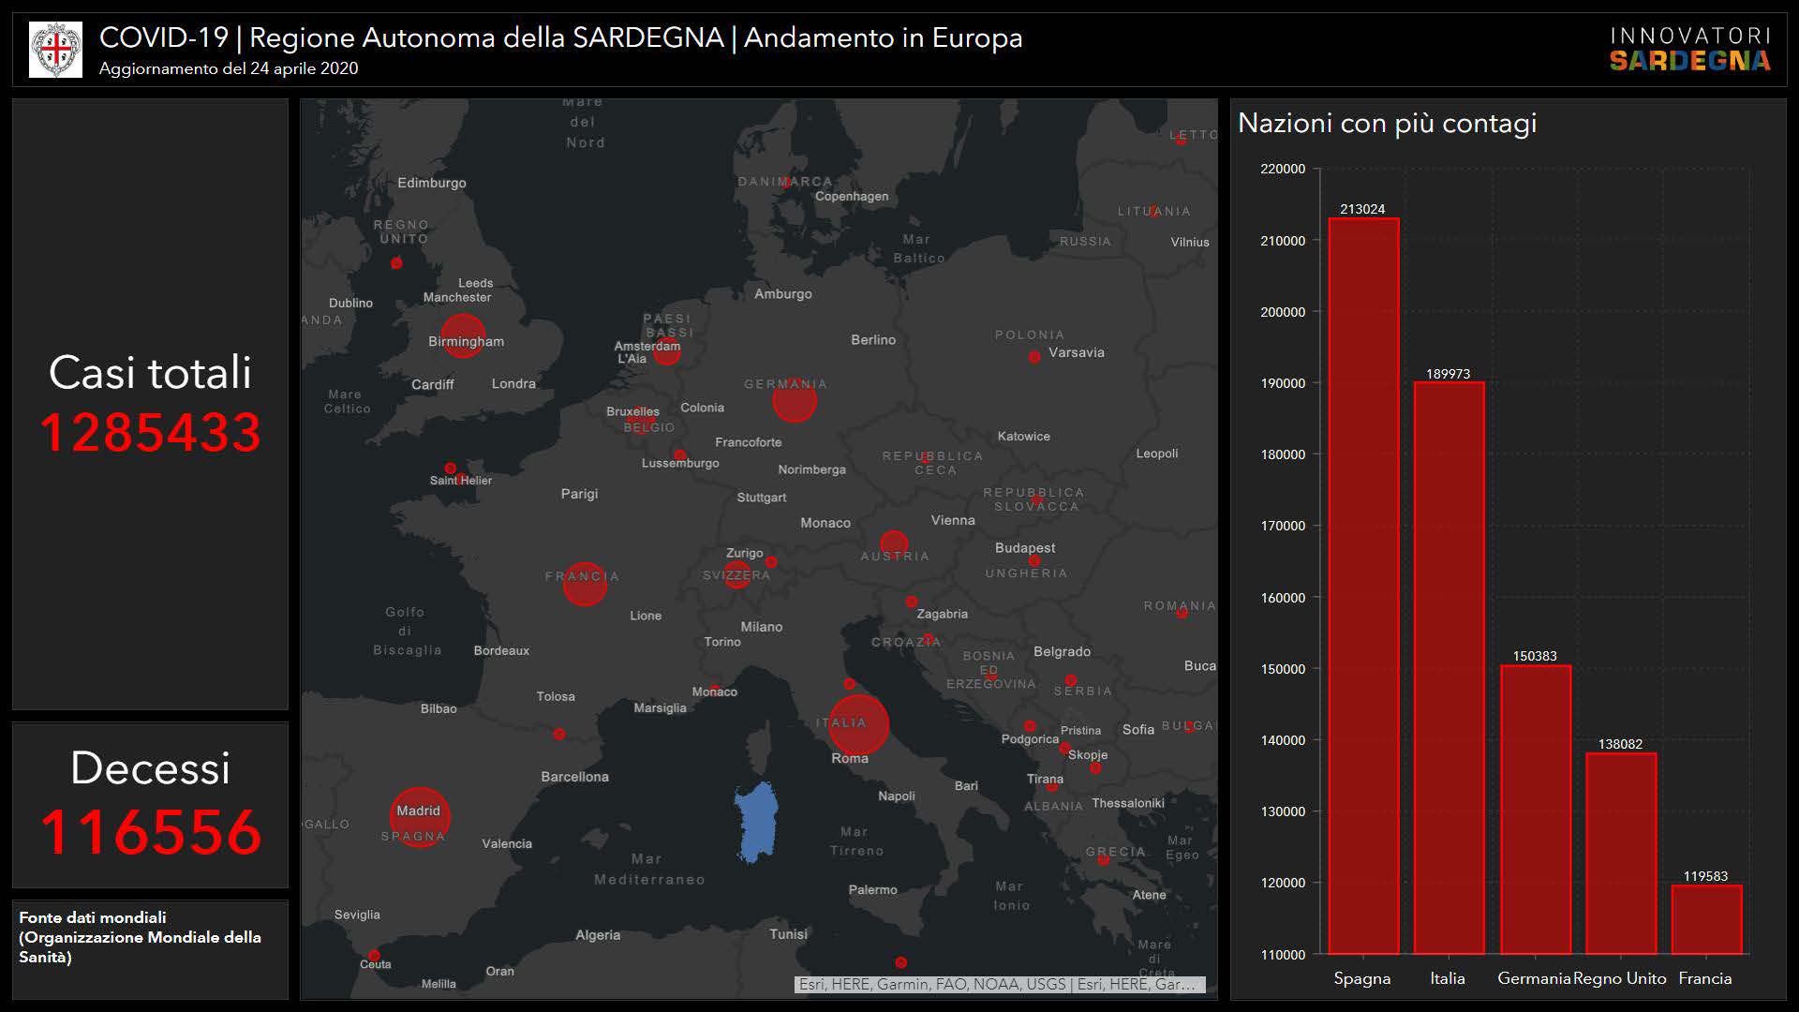The image size is (1799, 1012).
Task: Click the red circle near Amsterdam
Action: [666, 353]
